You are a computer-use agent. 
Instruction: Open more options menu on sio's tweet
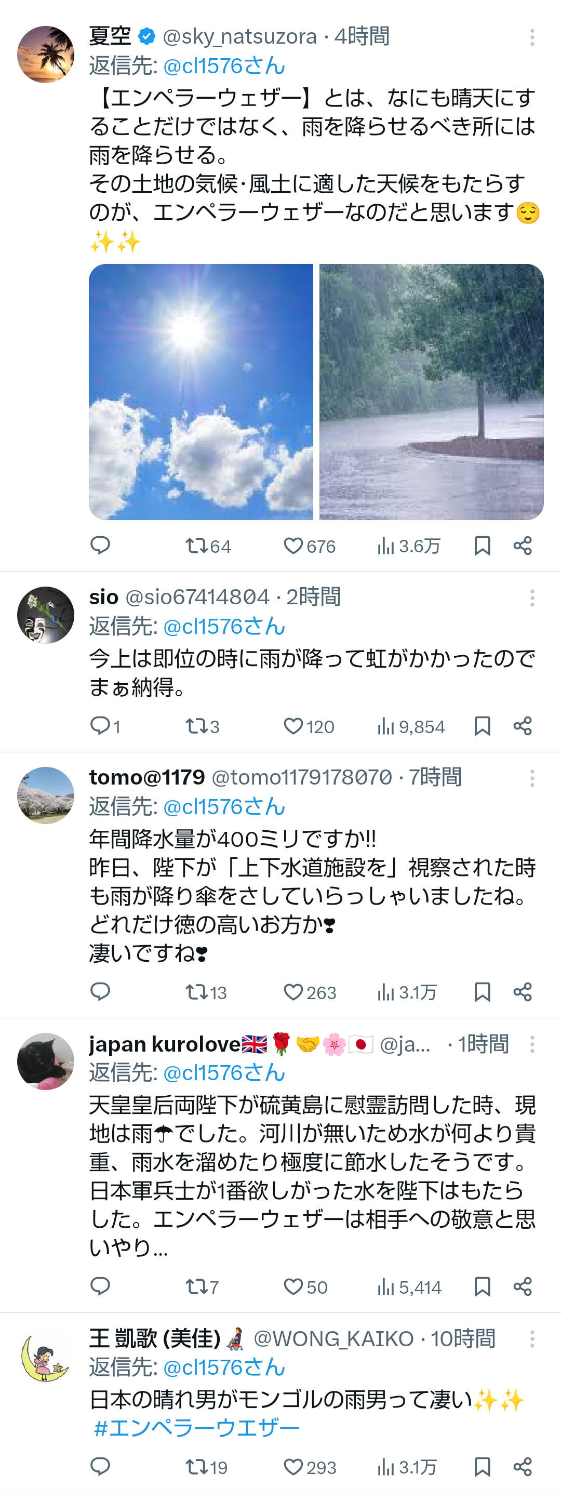tap(532, 598)
